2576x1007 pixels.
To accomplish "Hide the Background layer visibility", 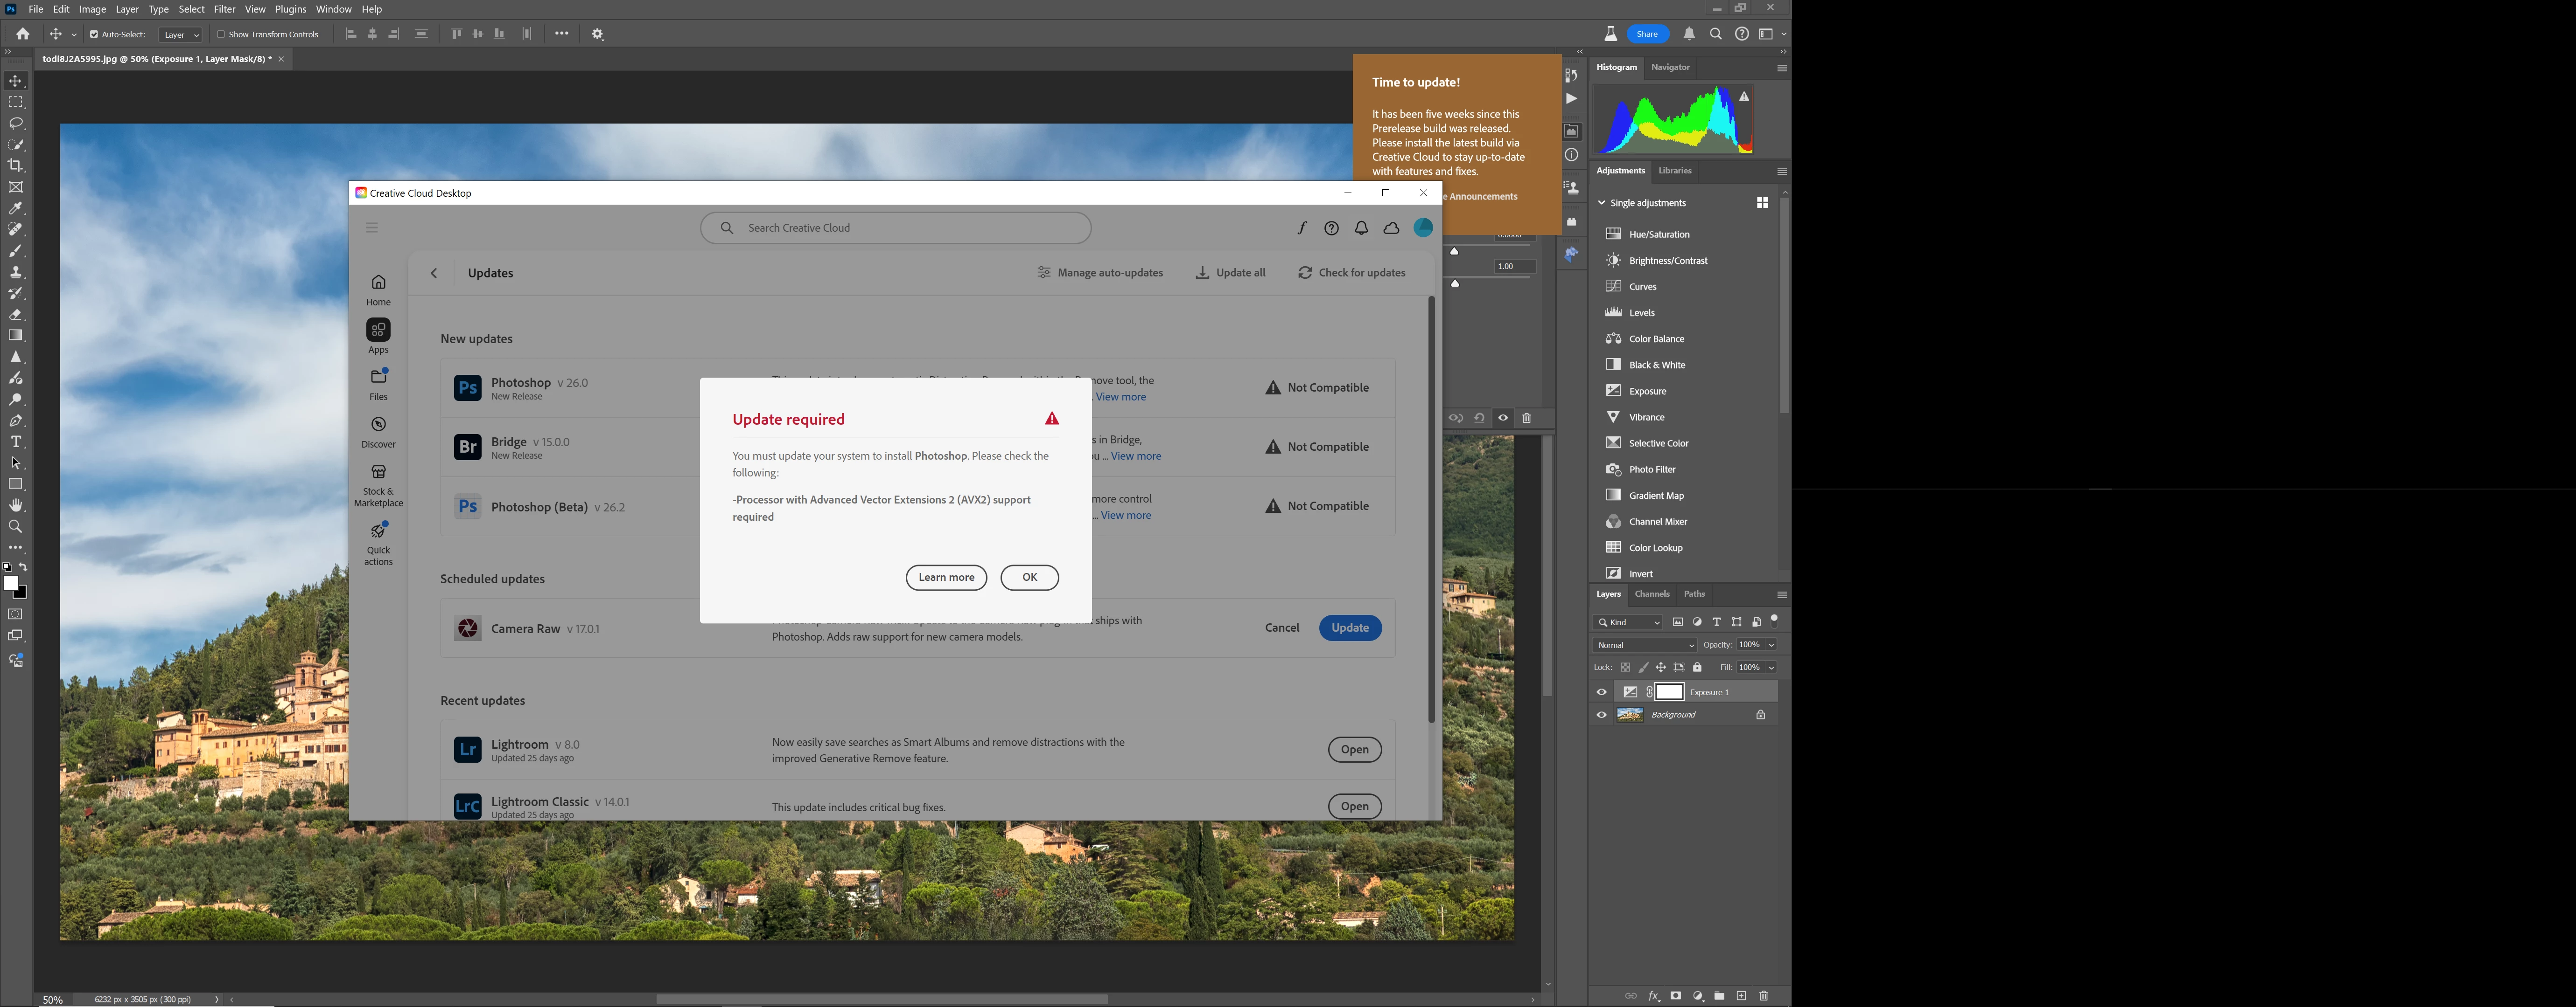I will tap(1601, 715).
